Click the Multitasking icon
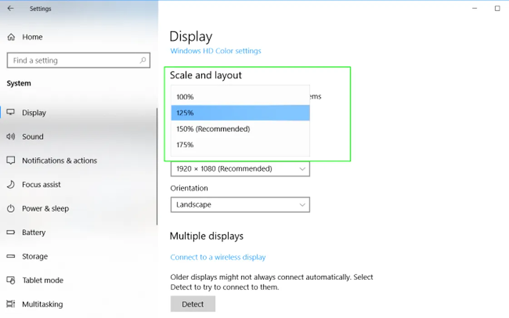 (11, 304)
